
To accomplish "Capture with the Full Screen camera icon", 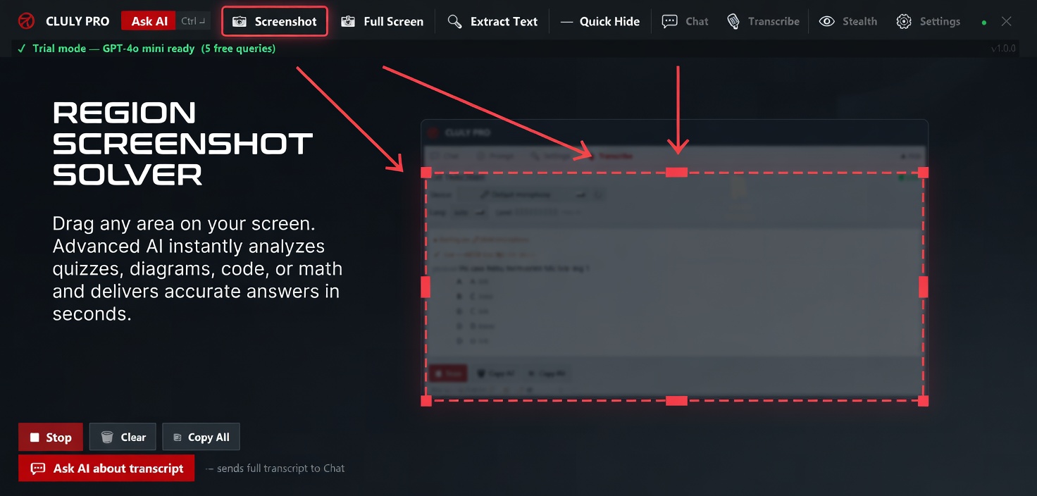I will point(348,21).
